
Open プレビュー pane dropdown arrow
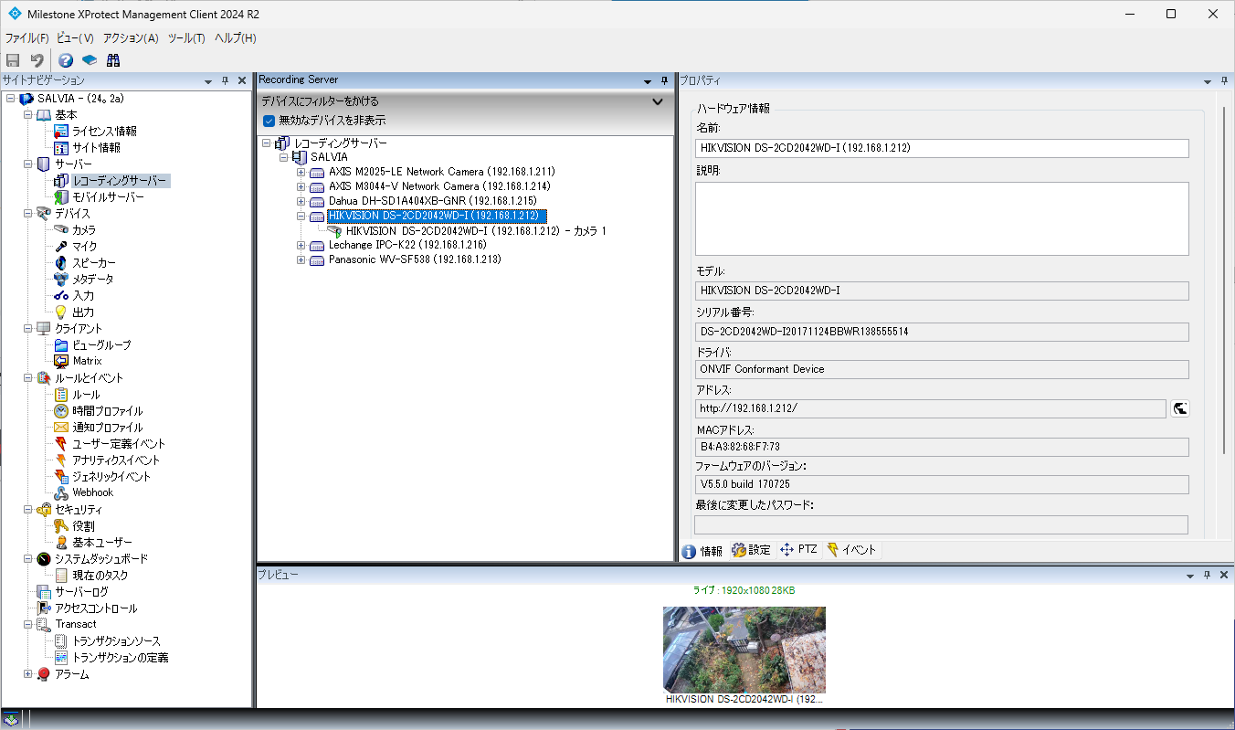click(1190, 576)
